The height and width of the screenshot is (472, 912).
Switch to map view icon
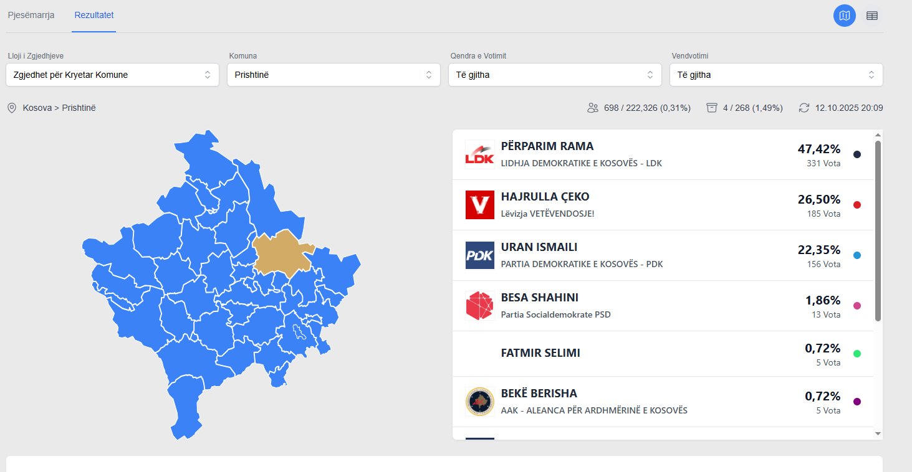pyautogui.click(x=844, y=16)
